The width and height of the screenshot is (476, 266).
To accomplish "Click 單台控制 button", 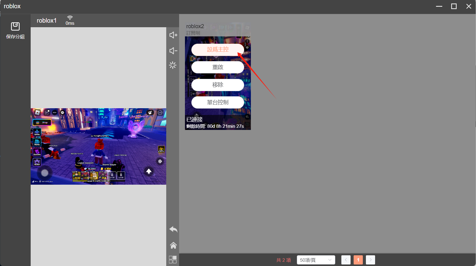I will point(218,102).
